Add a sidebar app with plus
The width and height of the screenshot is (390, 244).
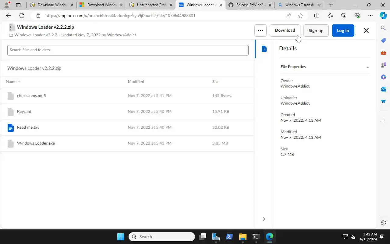383,121
